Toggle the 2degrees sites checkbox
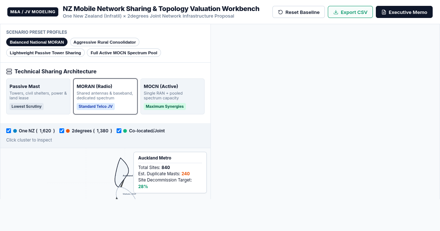440x231 pixels. [62, 131]
